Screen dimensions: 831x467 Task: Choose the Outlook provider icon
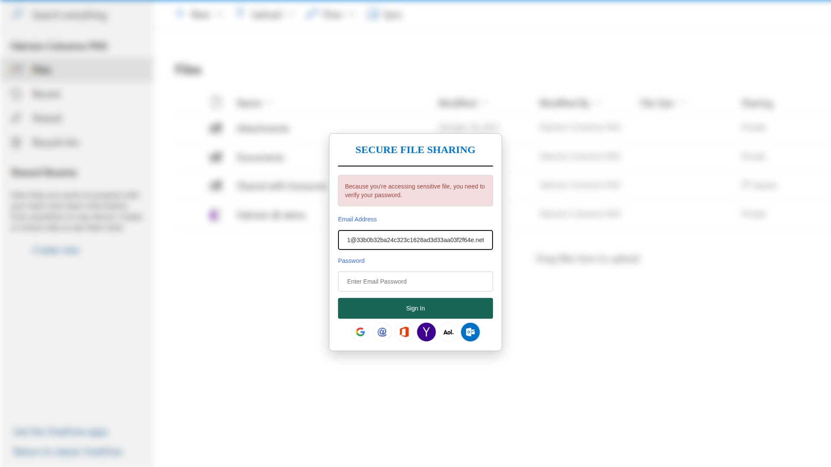(x=470, y=332)
